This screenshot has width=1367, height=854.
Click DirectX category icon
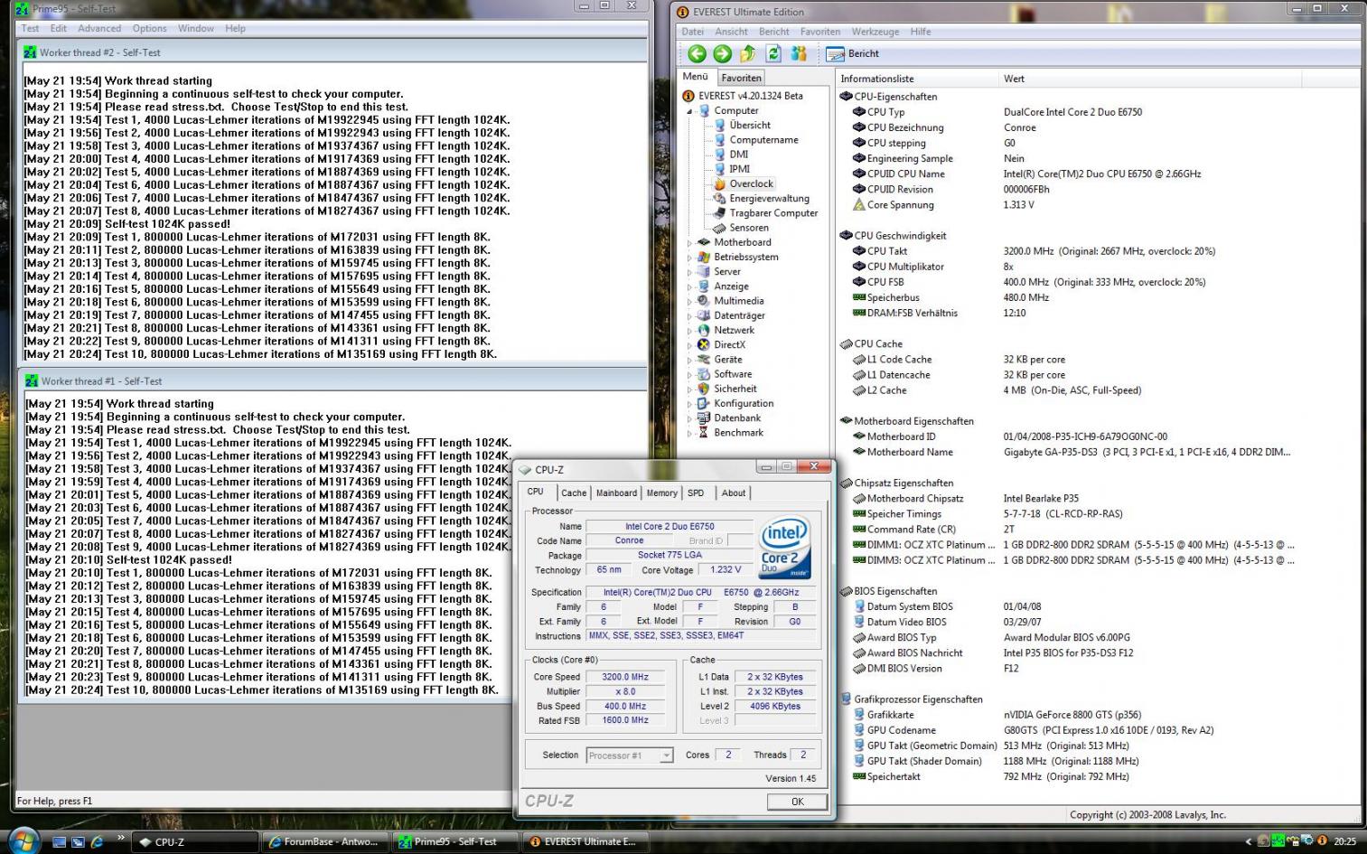704,344
